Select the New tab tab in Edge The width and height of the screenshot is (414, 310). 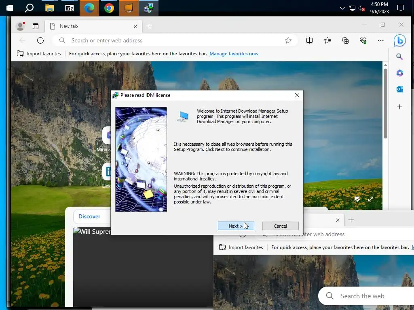pyautogui.click(x=93, y=26)
